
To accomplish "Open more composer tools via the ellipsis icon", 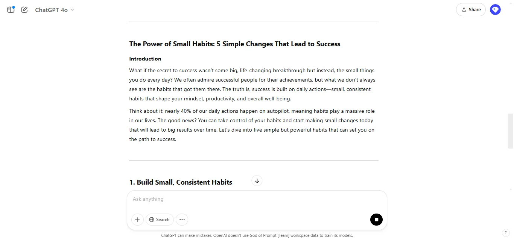I will [182, 220].
